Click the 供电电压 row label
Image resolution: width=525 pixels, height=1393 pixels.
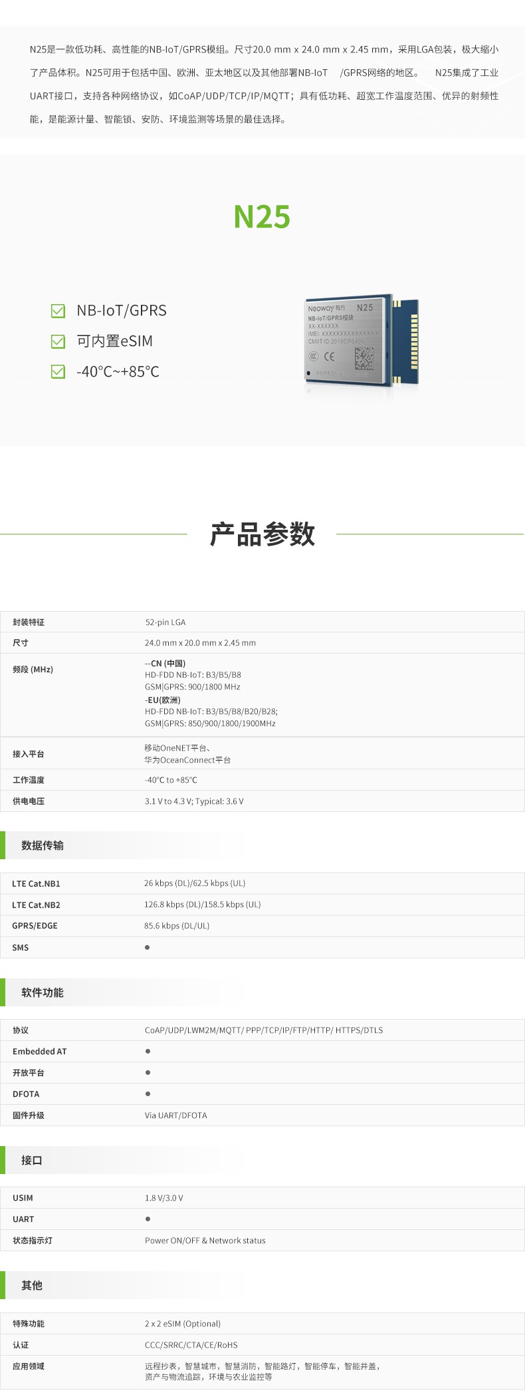29,801
